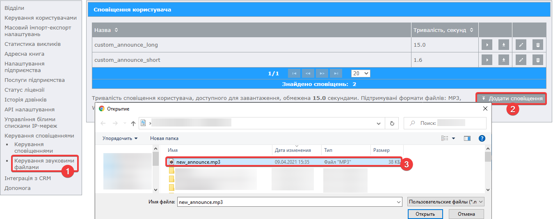
Task: Delete the custom_announce_short notification
Action: [538, 60]
